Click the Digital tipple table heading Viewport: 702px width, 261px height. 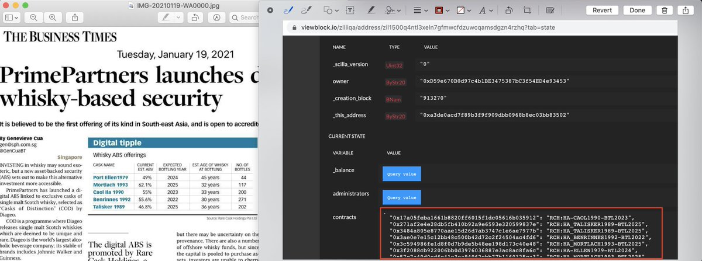[117, 142]
